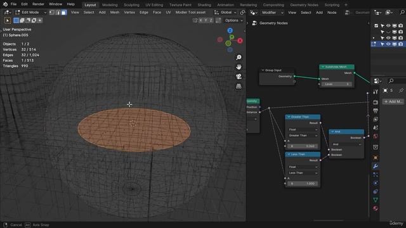
Task: Select the tweak select tool icon
Action: pos(7,20)
